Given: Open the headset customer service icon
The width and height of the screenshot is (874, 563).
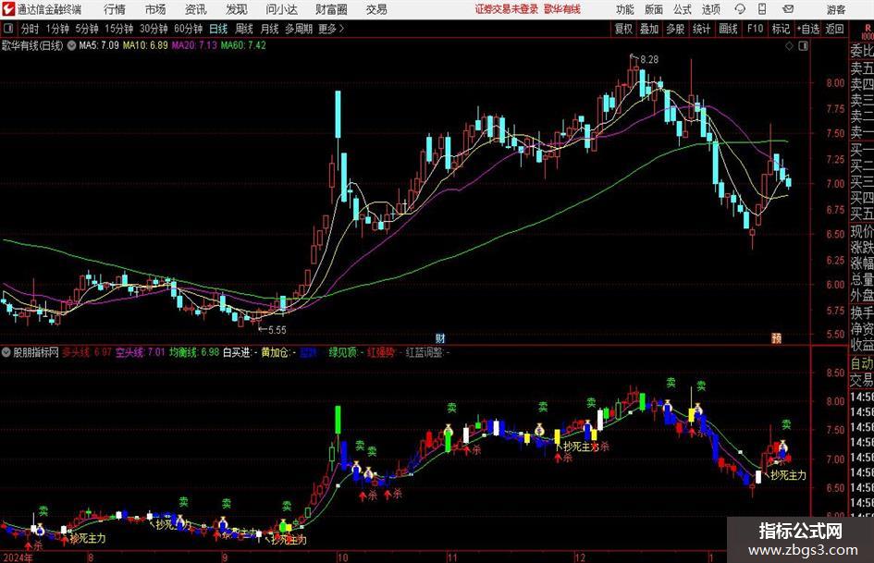Looking at the screenshot, I should coord(740,9).
